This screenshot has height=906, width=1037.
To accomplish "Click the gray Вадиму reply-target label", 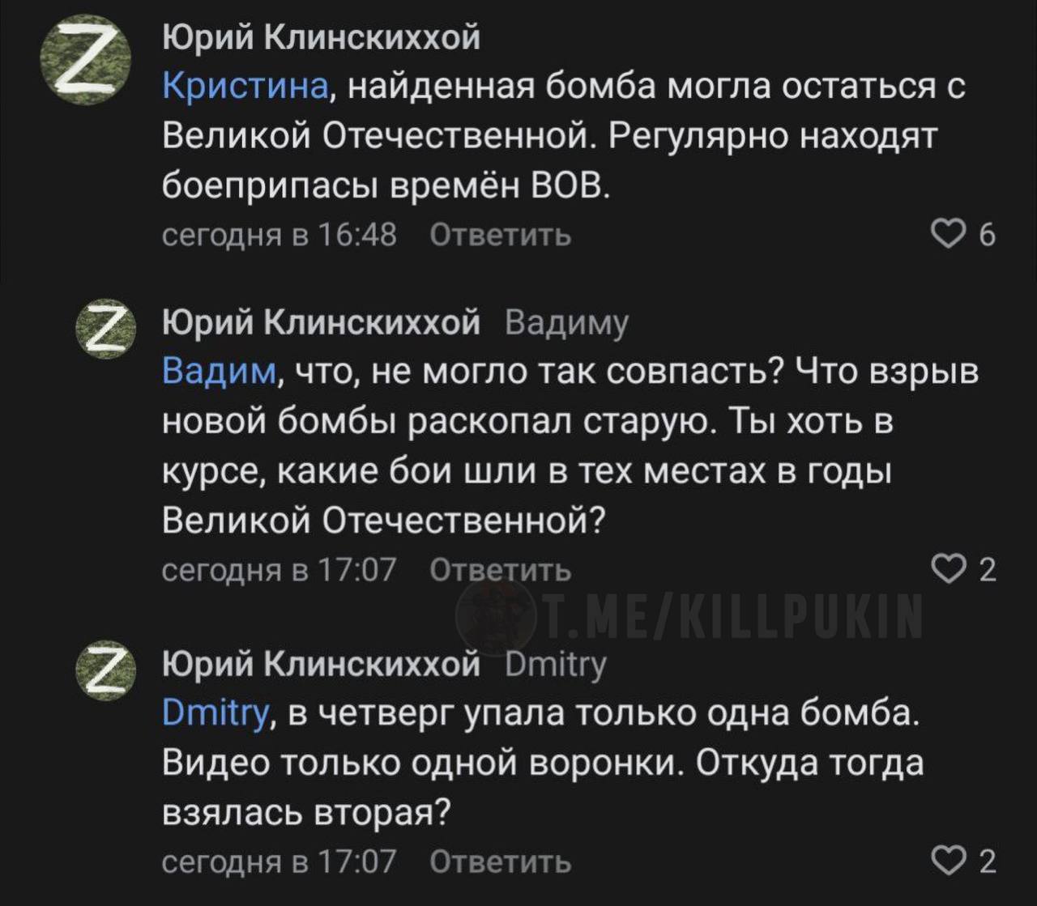I will tap(566, 322).
